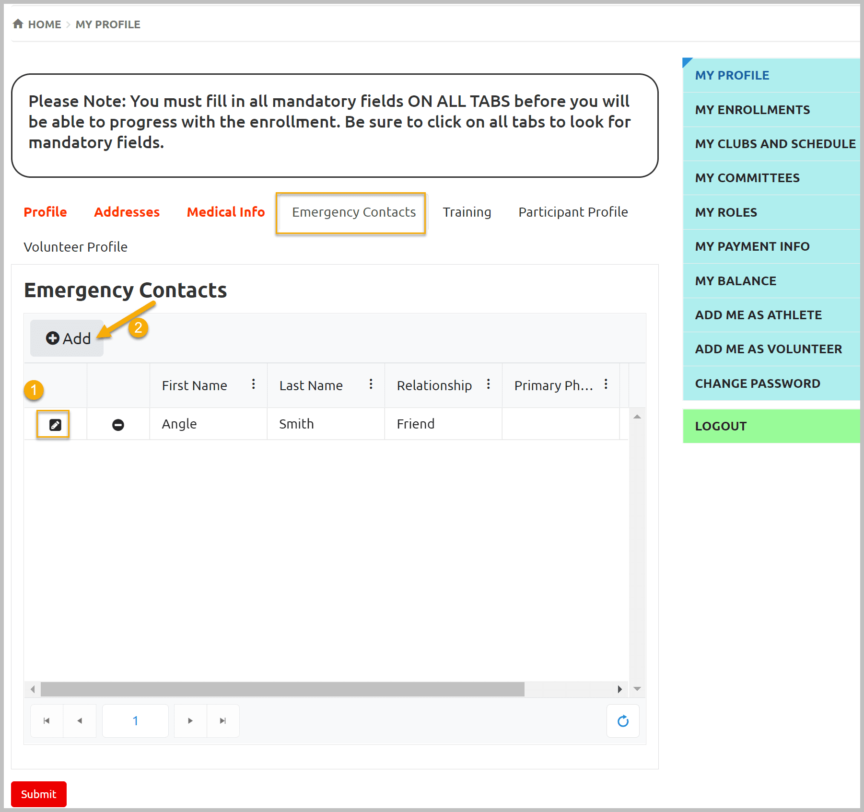The image size is (864, 812).
Task: Add a new emergency contact
Action: coord(67,338)
